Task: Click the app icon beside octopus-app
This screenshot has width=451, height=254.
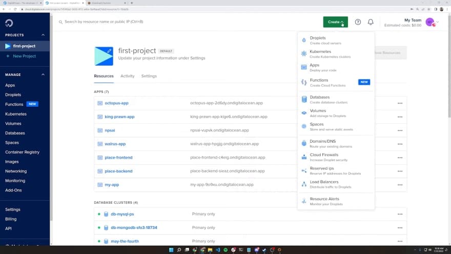Action: (100, 103)
